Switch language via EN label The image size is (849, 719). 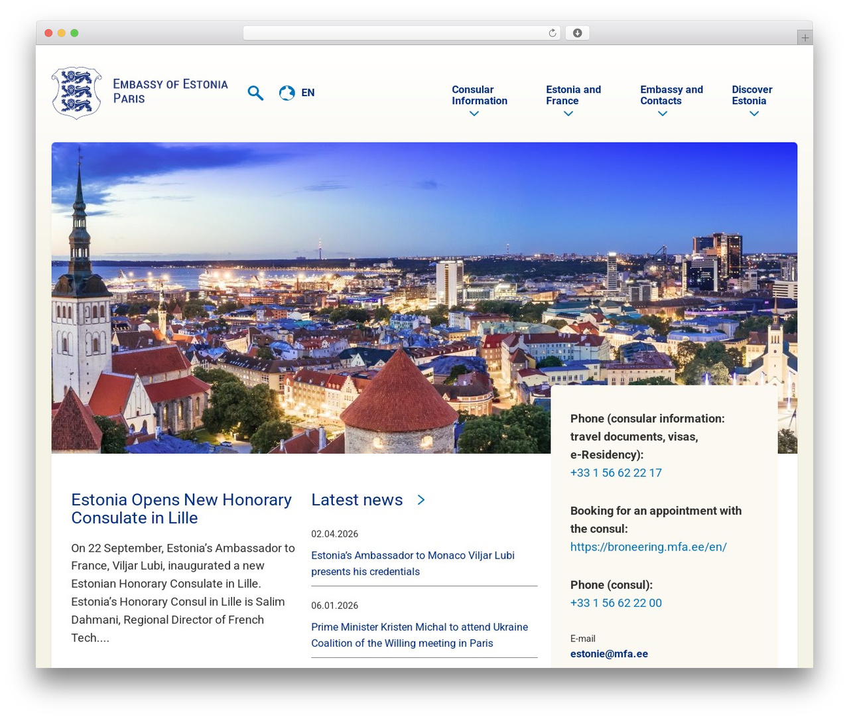coord(308,93)
